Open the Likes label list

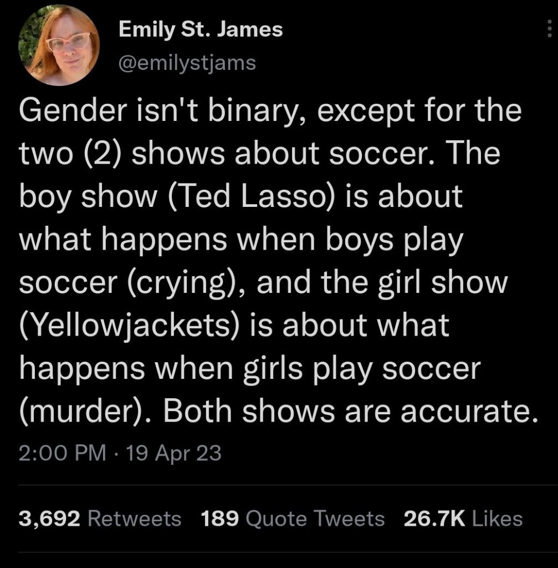(498, 519)
